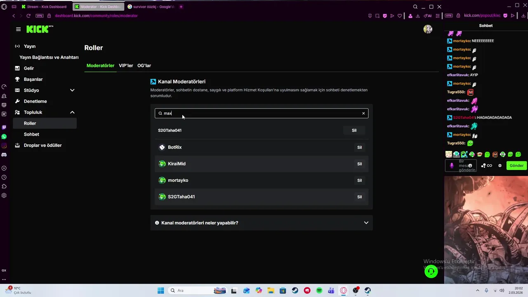Click the Windows taskbar search box
528x297 pixels.
pyautogui.click(x=198, y=290)
